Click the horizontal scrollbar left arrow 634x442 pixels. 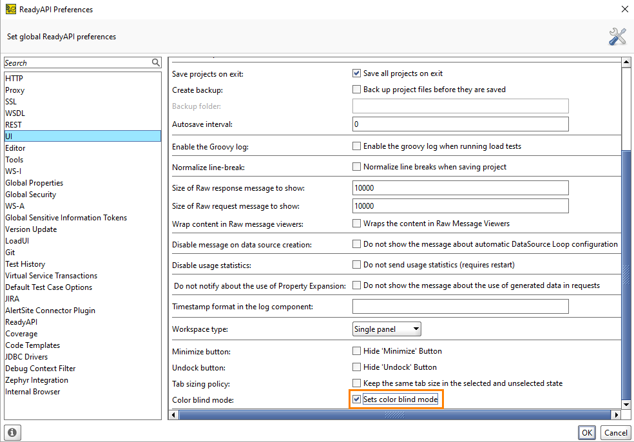point(173,414)
